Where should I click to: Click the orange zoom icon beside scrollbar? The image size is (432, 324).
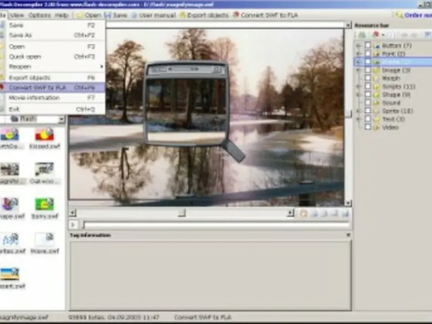point(303,213)
